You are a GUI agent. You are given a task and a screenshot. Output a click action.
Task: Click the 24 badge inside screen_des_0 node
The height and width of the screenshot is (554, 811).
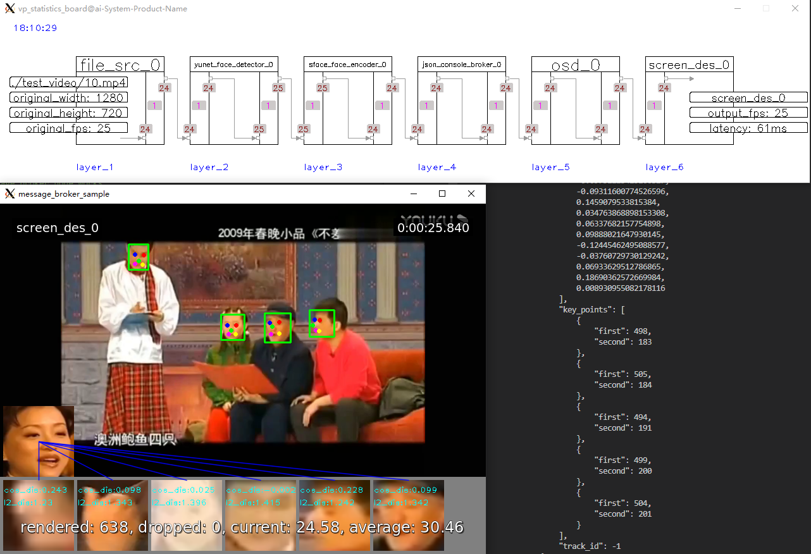click(x=664, y=88)
